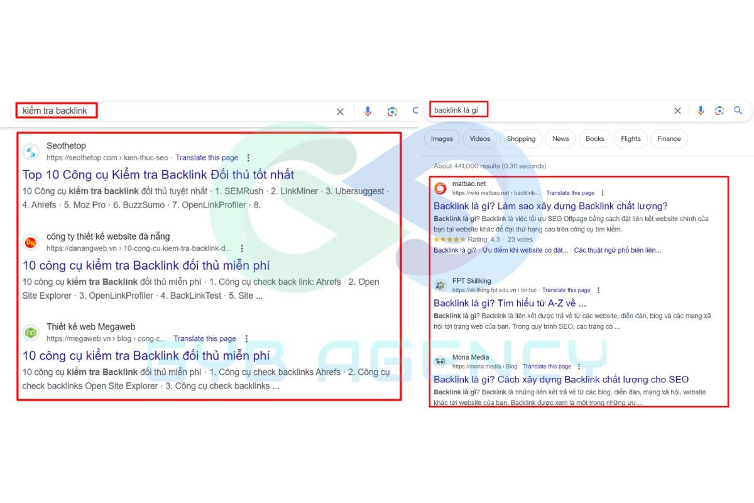Open danangweb '10 công cụ kiểm tra Backlink' result
Screen dimensions: 754x503
[146, 265]
